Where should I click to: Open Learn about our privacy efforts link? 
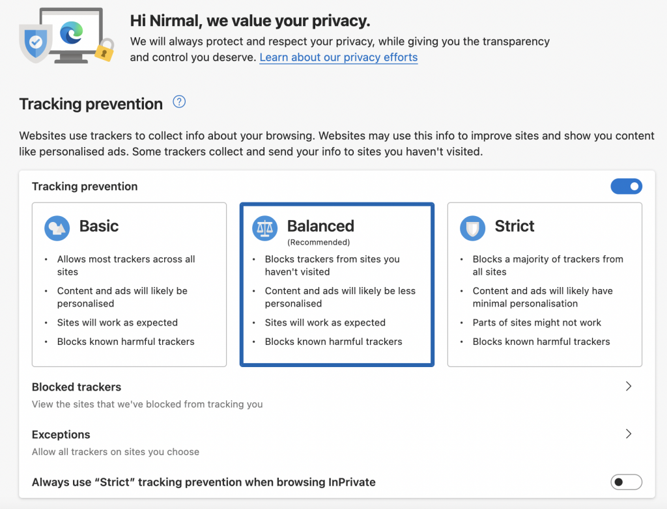pos(339,57)
